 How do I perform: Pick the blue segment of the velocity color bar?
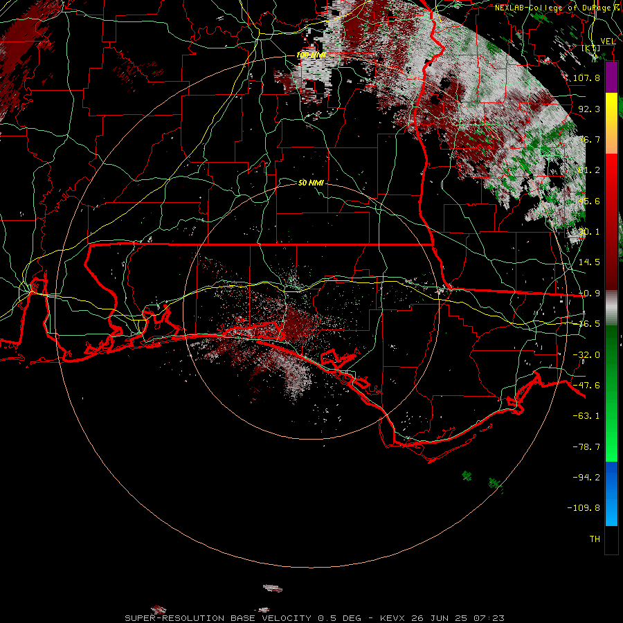coord(611,494)
